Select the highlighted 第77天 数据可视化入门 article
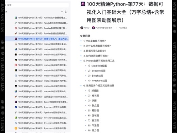Image resolution: width=177 pixels, height=133 pixels. tap(37, 39)
